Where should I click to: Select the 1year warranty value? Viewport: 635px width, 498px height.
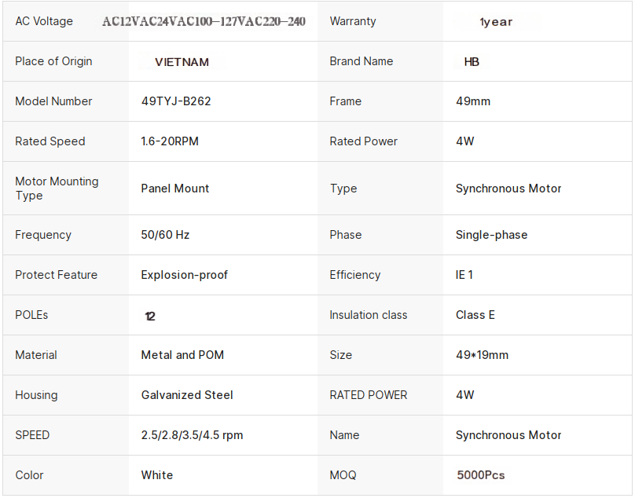[x=496, y=22]
